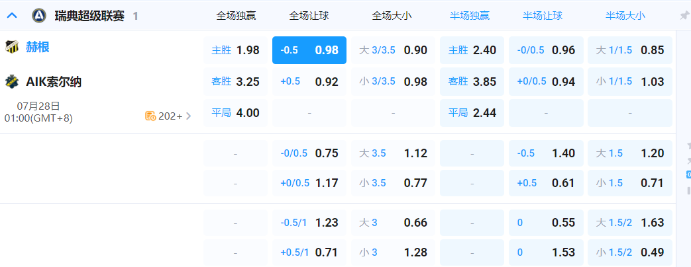This screenshot has width=691, height=267.
Task: Select full-time handicap +0/0.5 at 1.17
Action: tap(309, 183)
